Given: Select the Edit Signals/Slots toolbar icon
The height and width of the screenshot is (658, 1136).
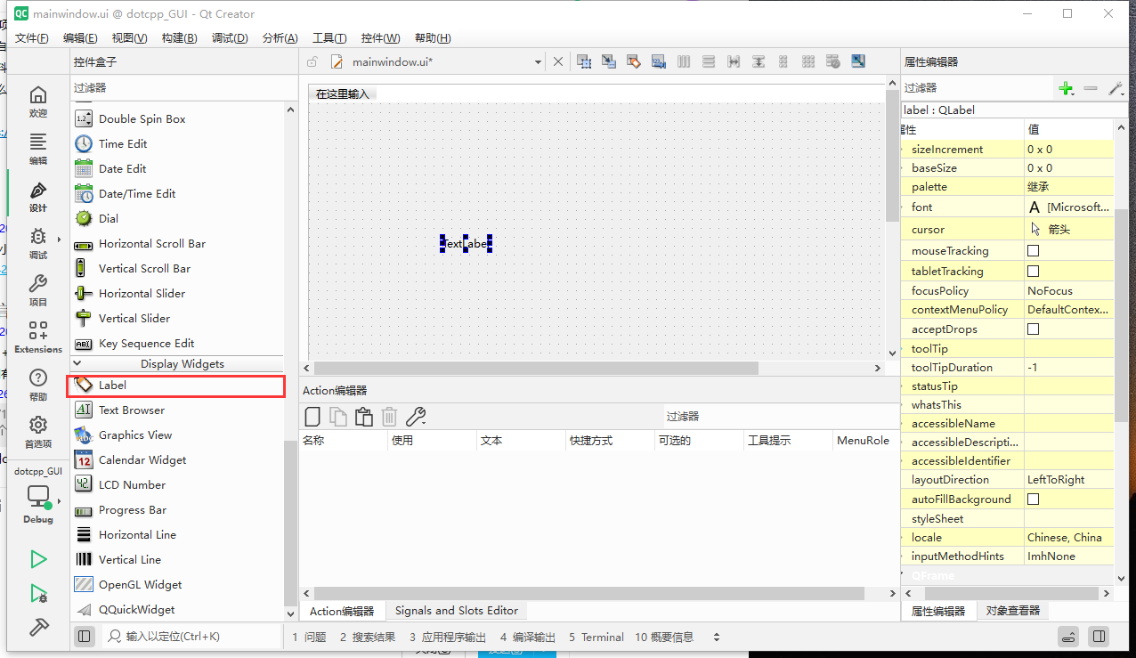Looking at the screenshot, I should pos(609,61).
